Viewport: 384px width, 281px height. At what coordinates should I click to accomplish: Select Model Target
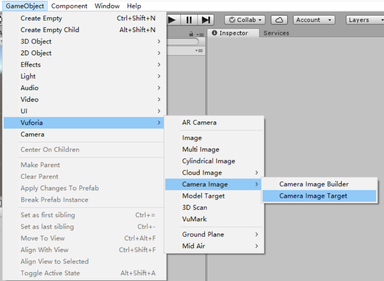coord(214,196)
